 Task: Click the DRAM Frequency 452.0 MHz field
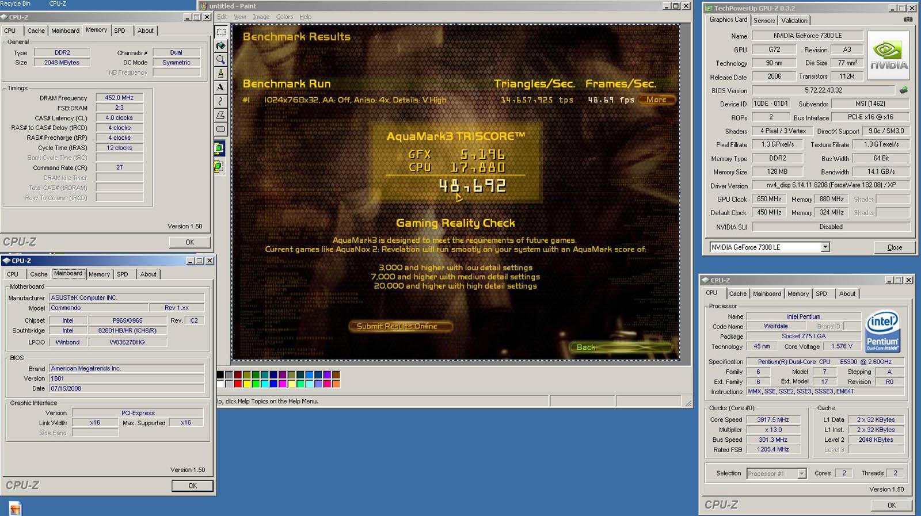coord(120,98)
